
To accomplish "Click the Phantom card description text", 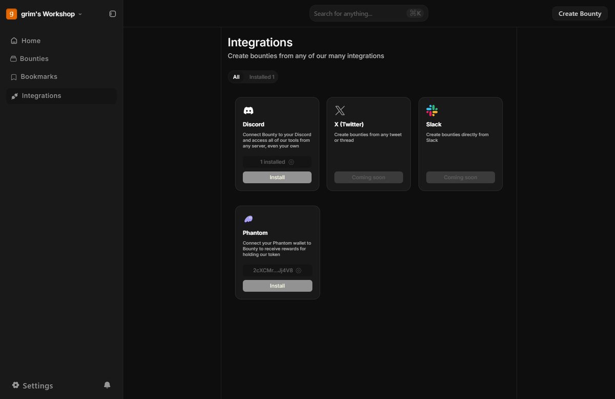I will point(277,249).
